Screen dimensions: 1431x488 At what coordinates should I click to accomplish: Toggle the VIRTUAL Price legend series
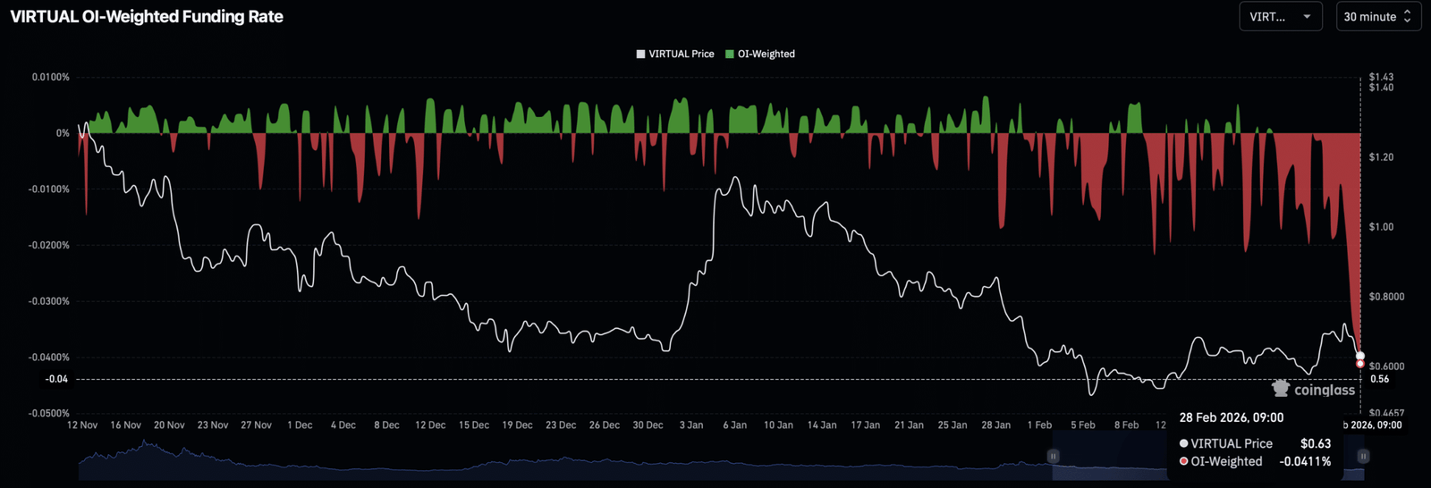[681, 55]
